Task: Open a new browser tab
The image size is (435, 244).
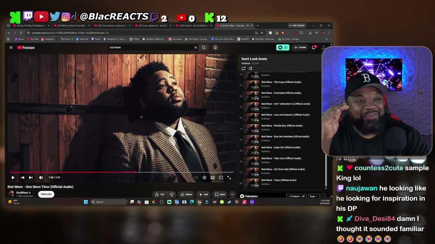Action: point(258,26)
